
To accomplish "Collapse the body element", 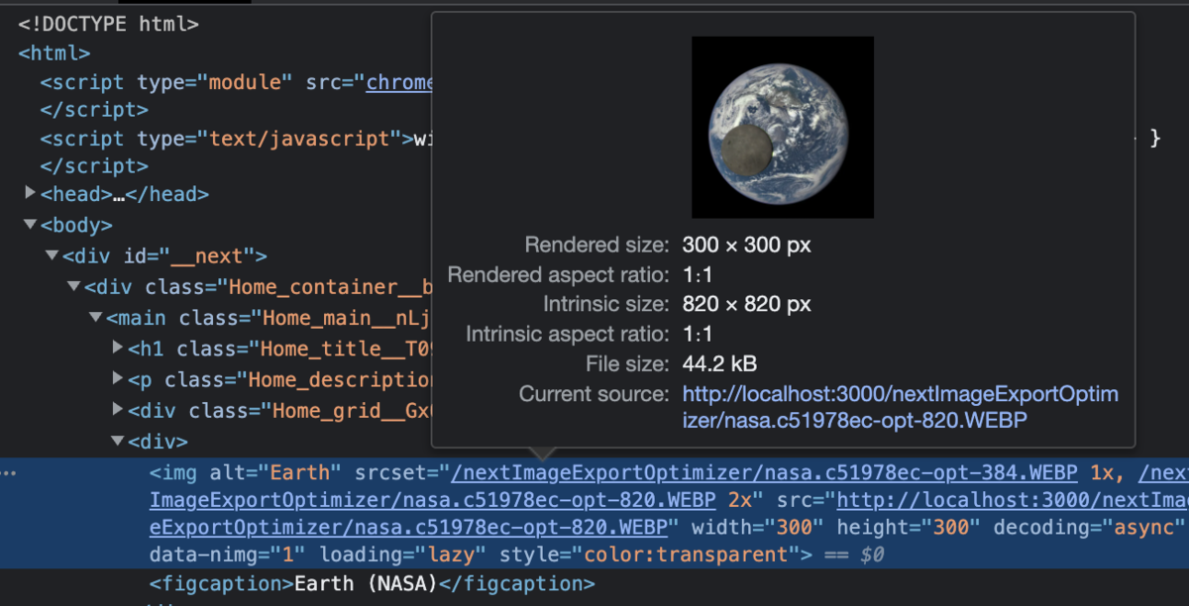I will coord(29,226).
